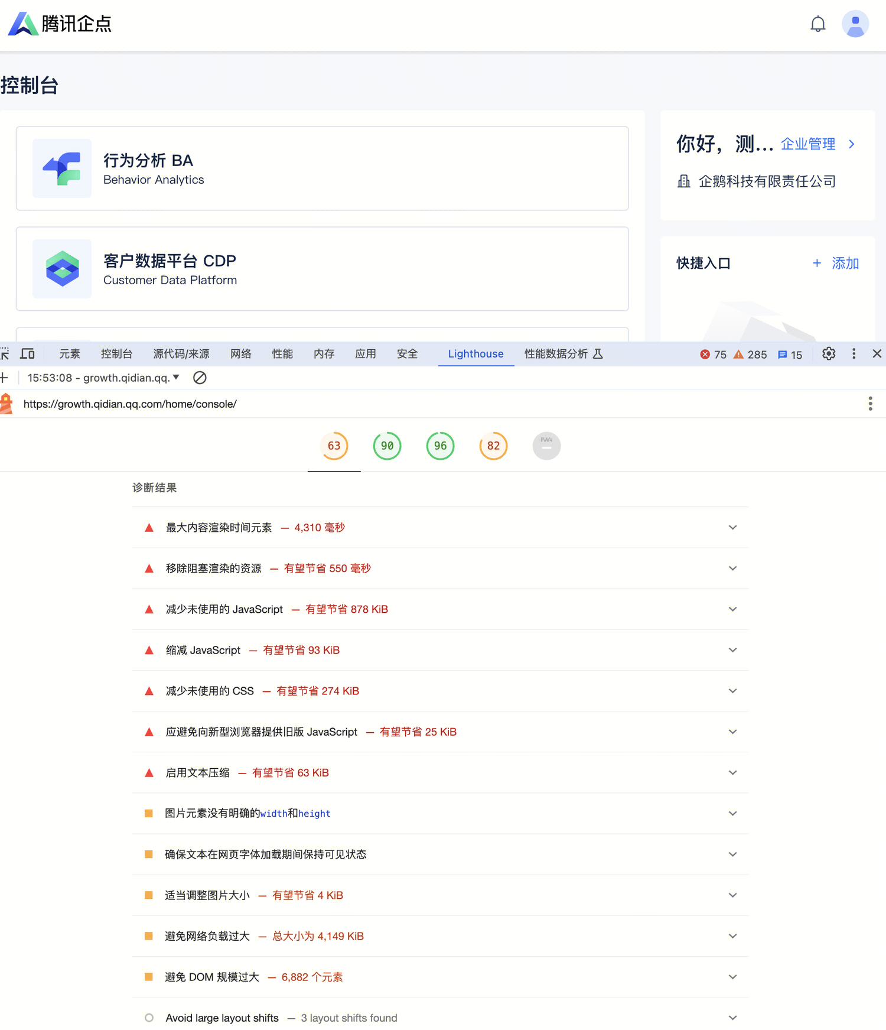Expand the 启用文本压缩 audit
This screenshot has width=886, height=1030.
(x=441, y=772)
